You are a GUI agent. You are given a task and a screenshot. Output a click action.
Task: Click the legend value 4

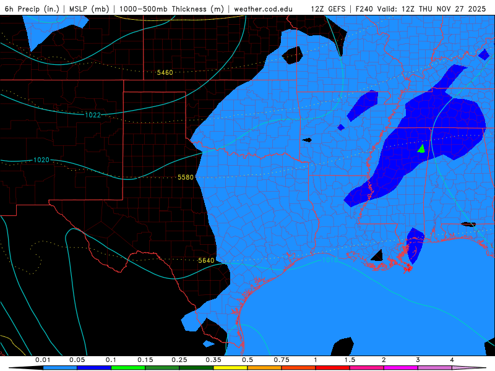coord(452,360)
